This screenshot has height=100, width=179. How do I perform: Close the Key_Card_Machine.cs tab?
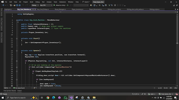click(x=35, y=9)
